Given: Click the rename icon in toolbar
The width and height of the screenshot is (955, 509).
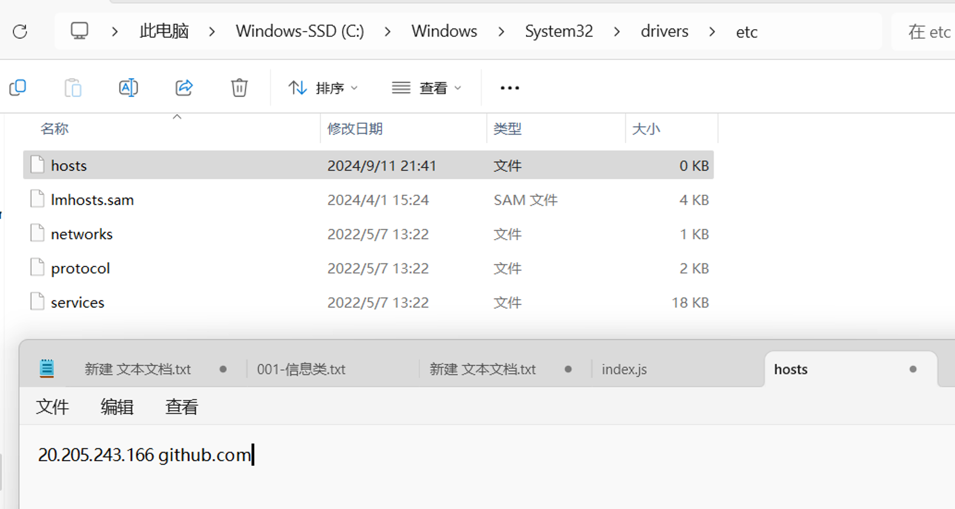Looking at the screenshot, I should coord(128,88).
